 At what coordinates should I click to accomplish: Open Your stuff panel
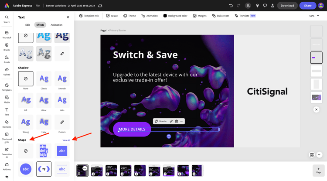7,34
